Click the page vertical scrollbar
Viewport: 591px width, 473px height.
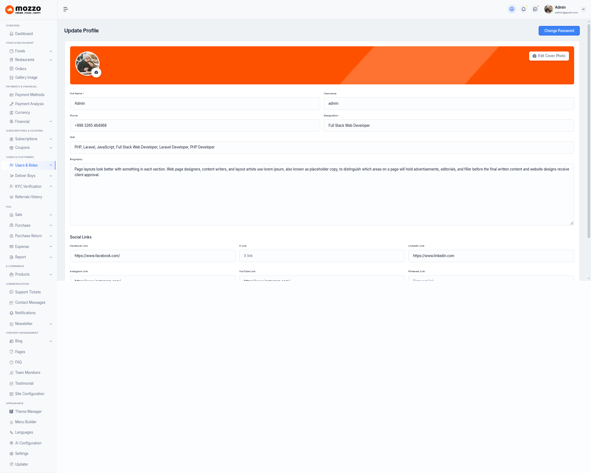tap(588, 130)
